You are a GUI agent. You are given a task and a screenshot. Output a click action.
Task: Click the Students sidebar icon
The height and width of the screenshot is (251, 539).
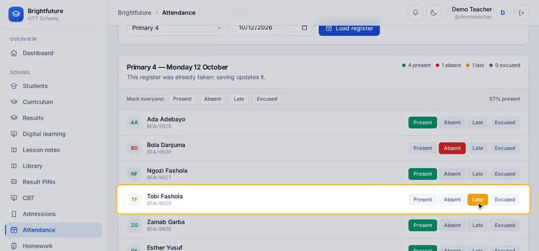point(13,86)
